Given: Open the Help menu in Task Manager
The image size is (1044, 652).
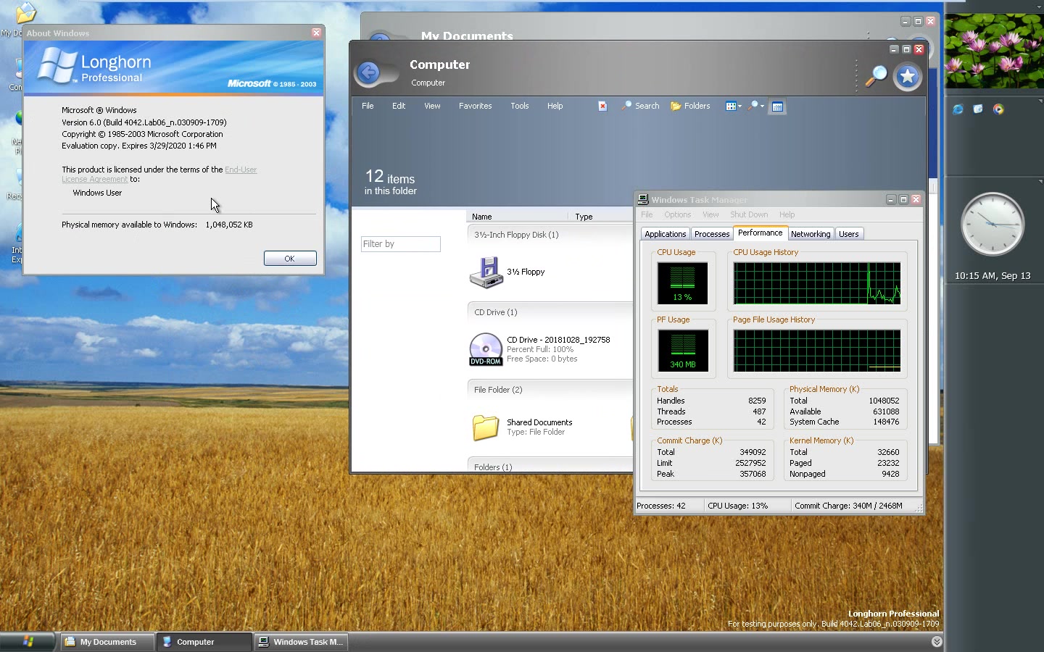Looking at the screenshot, I should click(787, 214).
